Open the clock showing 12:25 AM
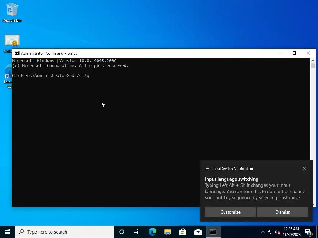The image size is (318, 238). (291, 232)
